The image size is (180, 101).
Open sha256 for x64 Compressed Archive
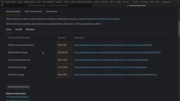(144, 60)
